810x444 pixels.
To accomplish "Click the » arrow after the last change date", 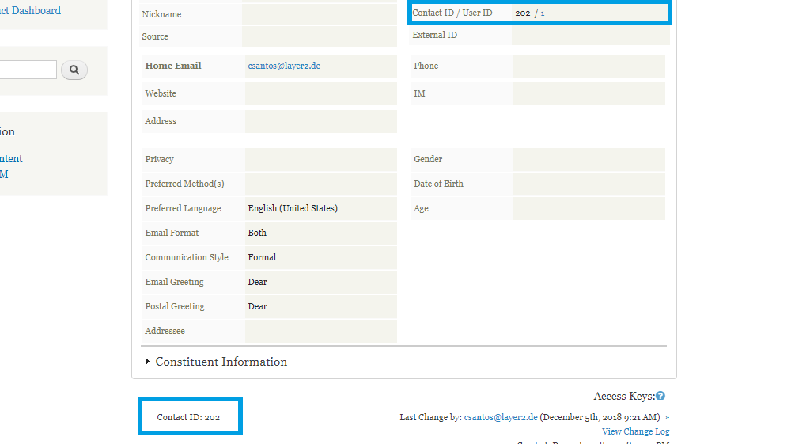I will pyautogui.click(x=667, y=417).
